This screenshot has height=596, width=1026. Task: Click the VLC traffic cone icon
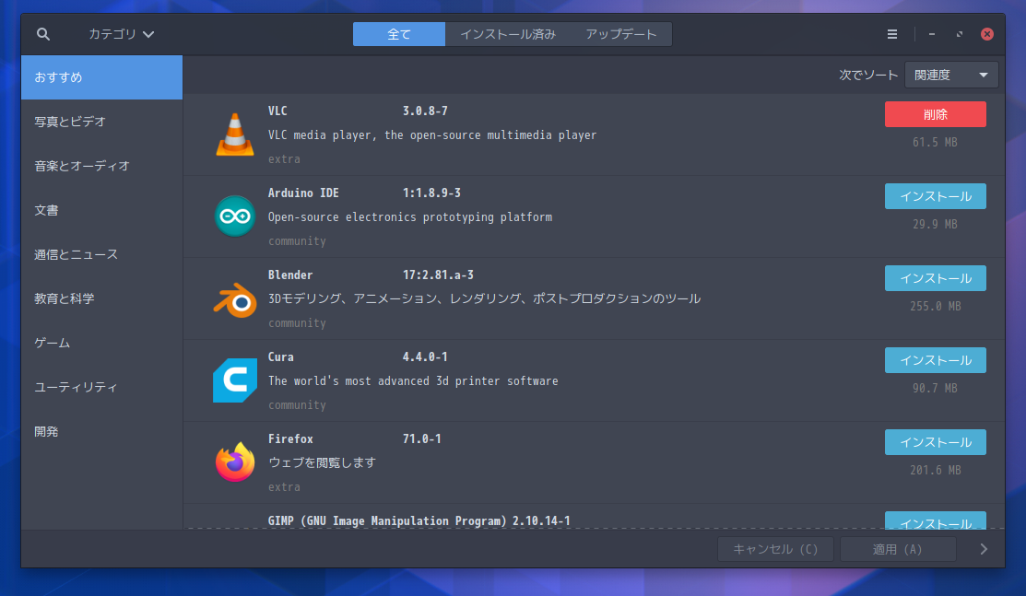click(x=235, y=134)
